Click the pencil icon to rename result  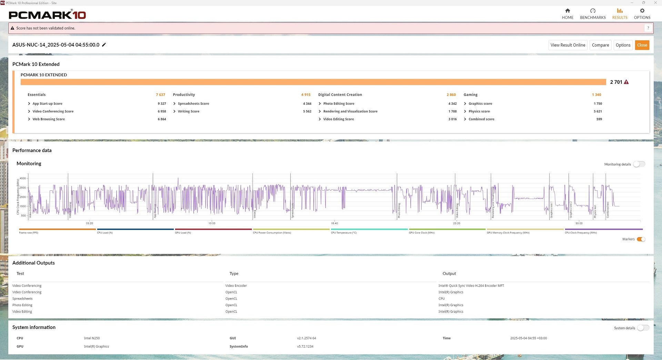pos(104,45)
